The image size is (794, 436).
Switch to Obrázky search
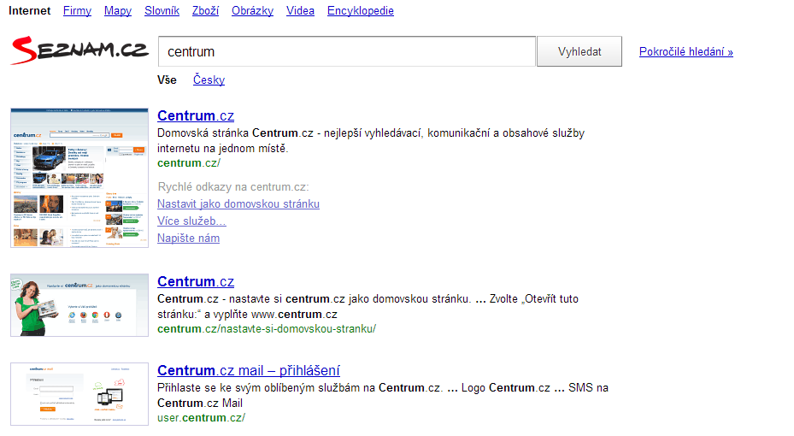pos(252,10)
